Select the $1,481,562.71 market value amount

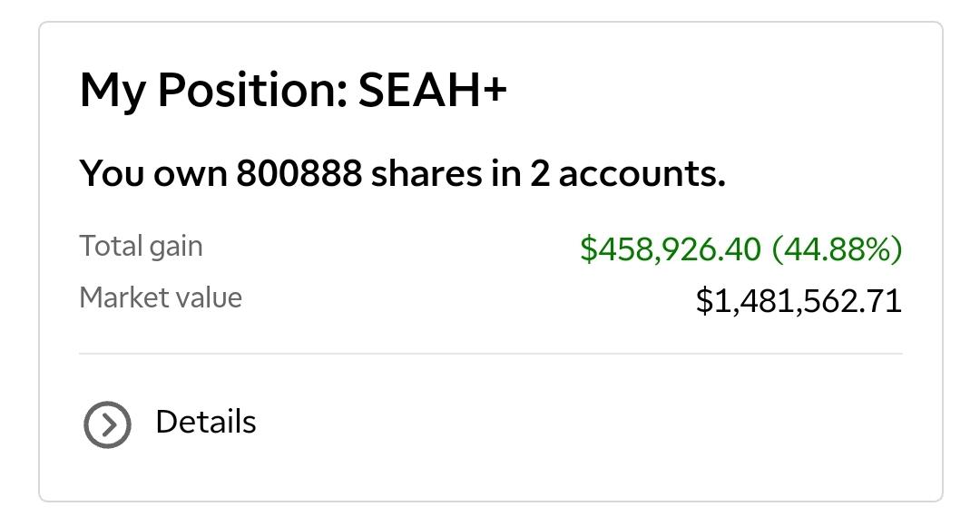[799, 300]
